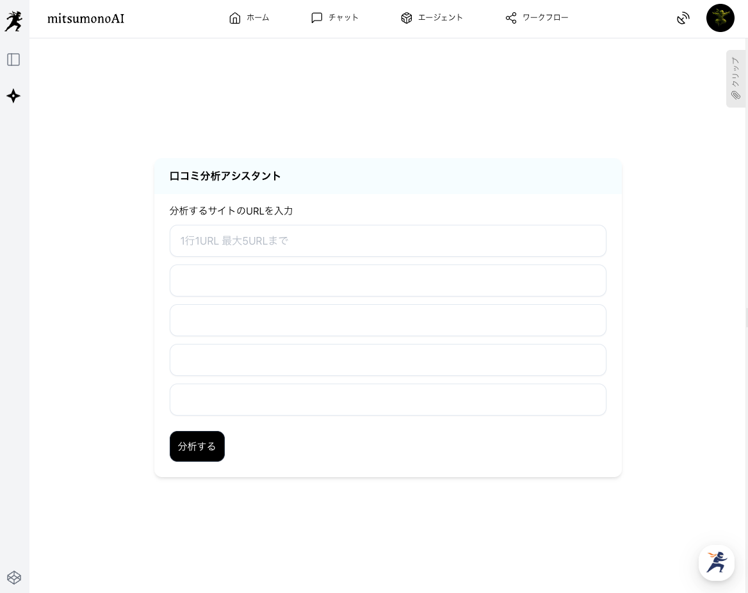This screenshot has width=748, height=593.
Task: Click the satellite broadcast icon in header
Action: pos(683,18)
